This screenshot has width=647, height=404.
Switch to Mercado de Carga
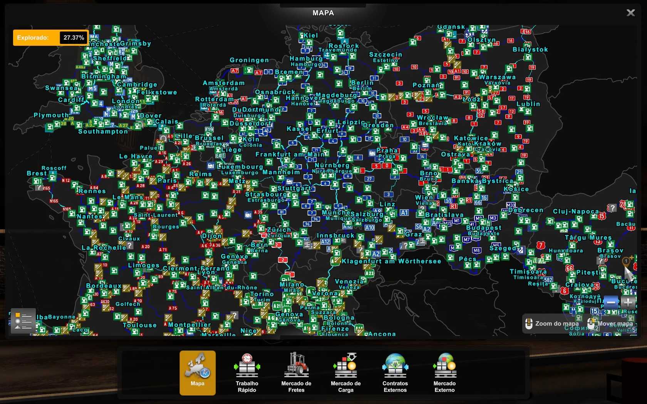[x=345, y=372]
